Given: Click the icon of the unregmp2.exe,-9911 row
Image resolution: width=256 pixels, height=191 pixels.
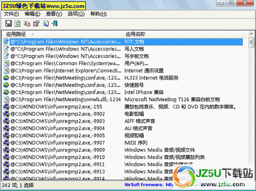Looking at the screenshot, I should point(6,164).
